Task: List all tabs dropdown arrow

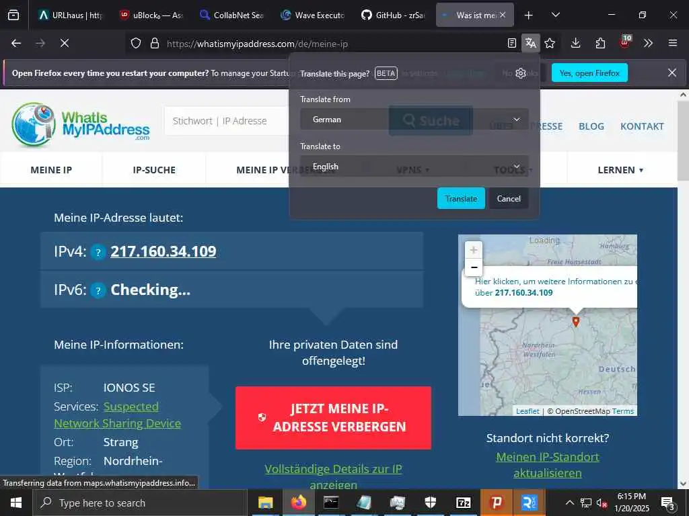Action: 555,15
